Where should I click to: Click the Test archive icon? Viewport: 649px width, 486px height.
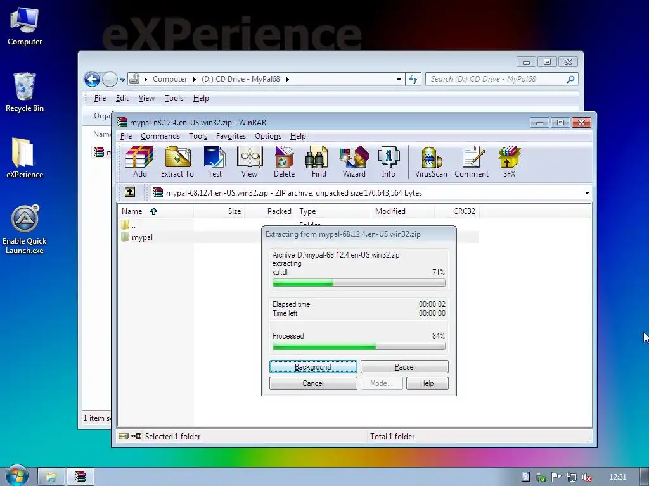(x=214, y=162)
